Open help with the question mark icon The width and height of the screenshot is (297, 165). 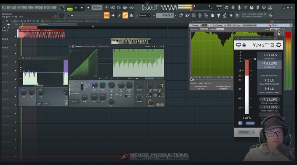246,8
